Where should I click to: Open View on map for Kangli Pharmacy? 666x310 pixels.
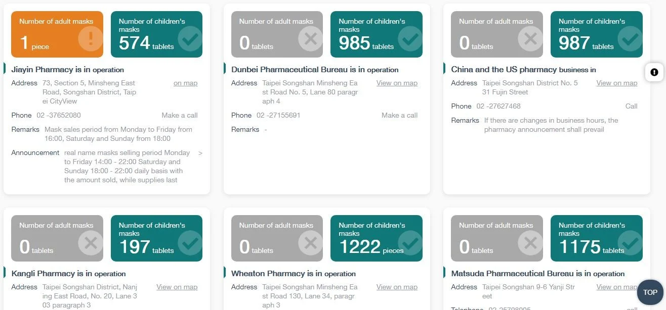(x=177, y=287)
